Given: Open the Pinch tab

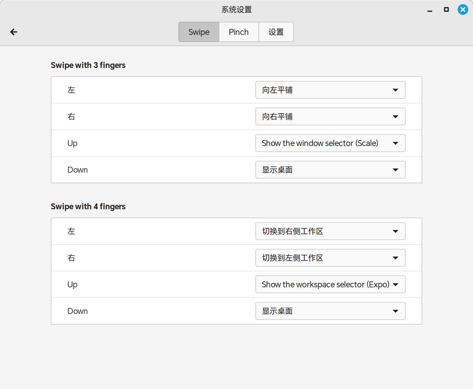Looking at the screenshot, I should [x=239, y=32].
